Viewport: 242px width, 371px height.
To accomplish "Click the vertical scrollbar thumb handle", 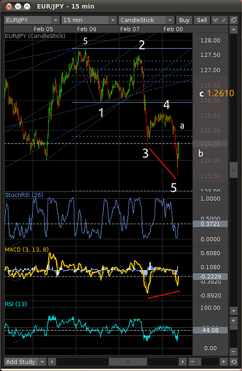I will [x=234, y=170].
